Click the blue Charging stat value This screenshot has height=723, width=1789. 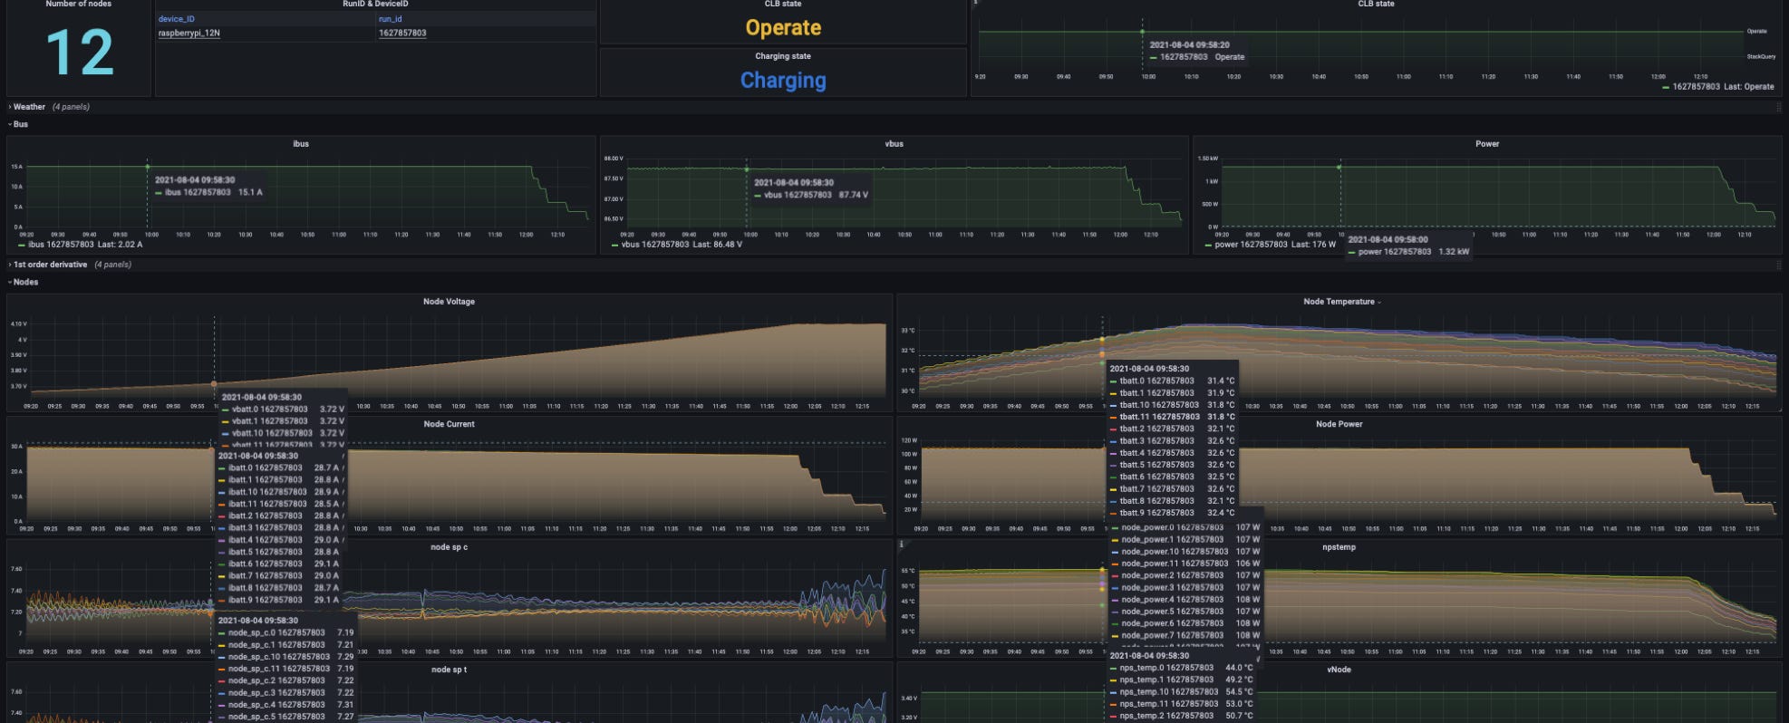pos(783,80)
